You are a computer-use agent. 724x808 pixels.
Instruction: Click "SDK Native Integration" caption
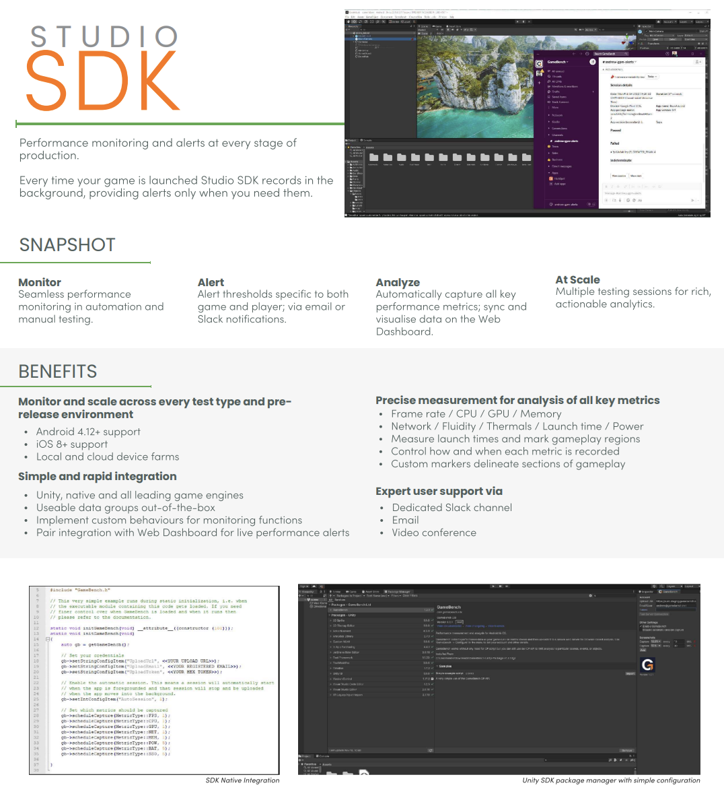(242, 780)
